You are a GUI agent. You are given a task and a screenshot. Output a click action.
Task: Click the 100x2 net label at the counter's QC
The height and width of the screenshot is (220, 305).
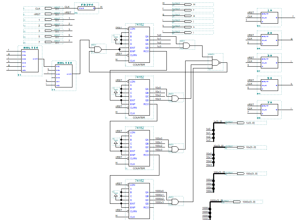click(159, 146)
